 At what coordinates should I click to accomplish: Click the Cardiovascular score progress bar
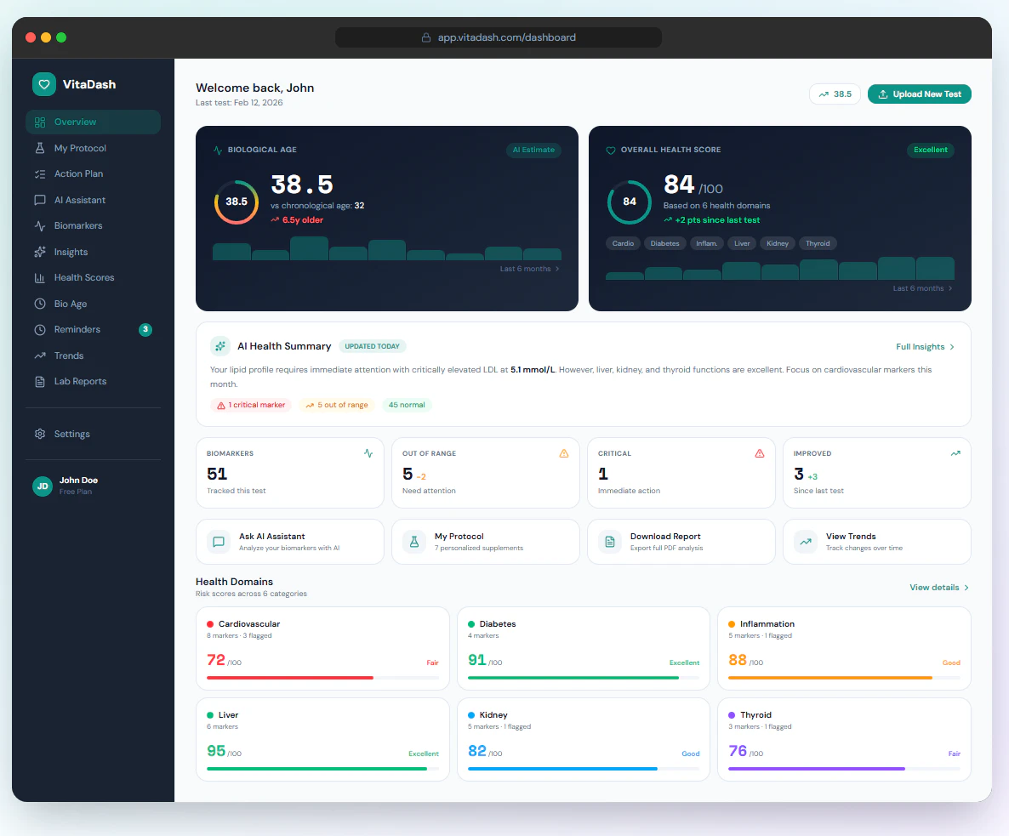point(322,677)
